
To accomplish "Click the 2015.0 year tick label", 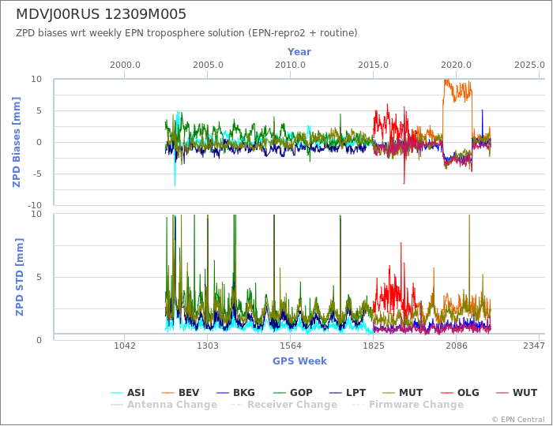I will [x=373, y=65].
